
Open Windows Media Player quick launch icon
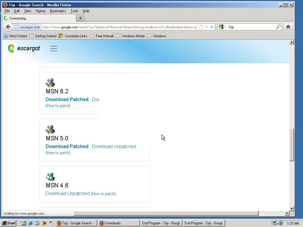(x=44, y=223)
